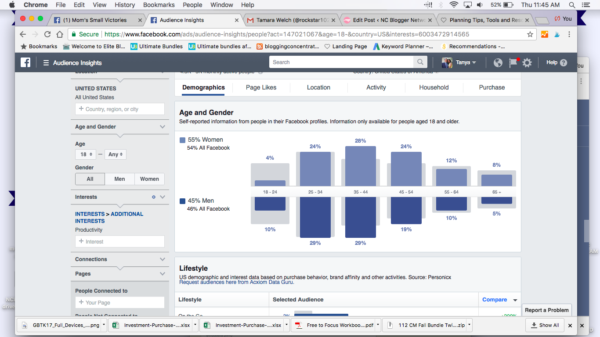Click the Men 25 - 34 bar
Image resolution: width=600 pixels, height=337 pixels.
315,218
